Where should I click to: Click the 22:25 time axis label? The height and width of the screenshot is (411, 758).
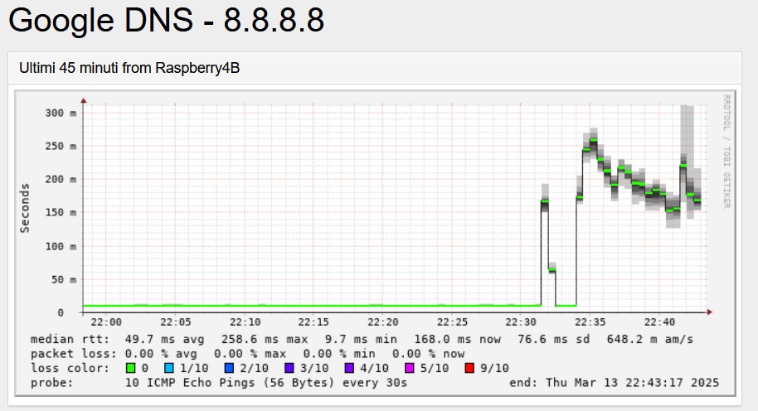pos(453,322)
